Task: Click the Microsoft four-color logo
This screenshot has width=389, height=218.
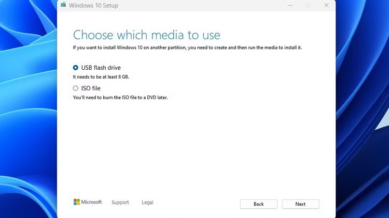Action: [x=77, y=202]
